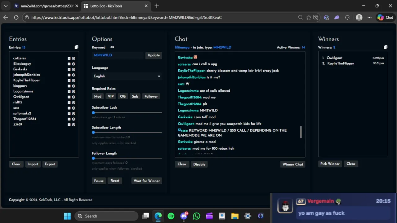Click the browser address bar URL
The width and height of the screenshot is (397, 223).
(x=127, y=17)
